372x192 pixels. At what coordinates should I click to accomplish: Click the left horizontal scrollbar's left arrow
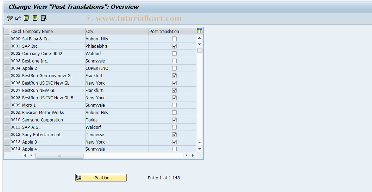tap(25, 155)
